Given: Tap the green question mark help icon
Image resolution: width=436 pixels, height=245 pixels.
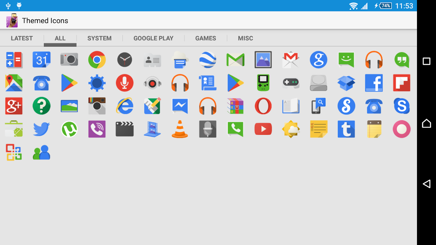Looking at the screenshot, I should 41,106.
